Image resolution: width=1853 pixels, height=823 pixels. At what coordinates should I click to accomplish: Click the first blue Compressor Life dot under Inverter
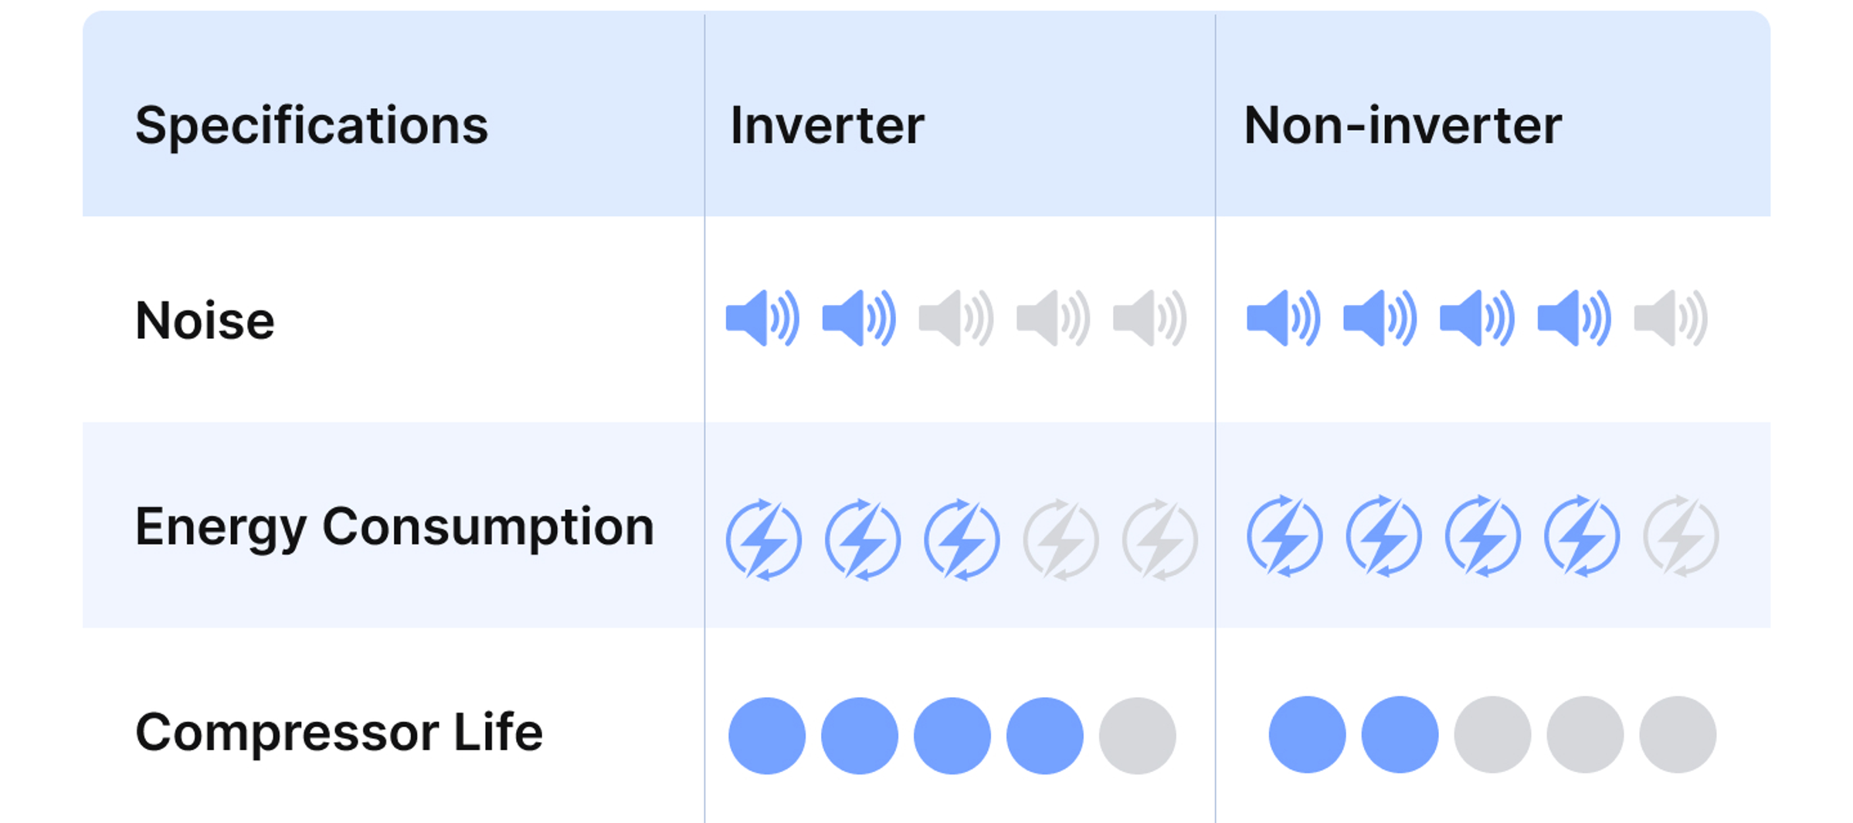pyautogui.click(x=767, y=736)
